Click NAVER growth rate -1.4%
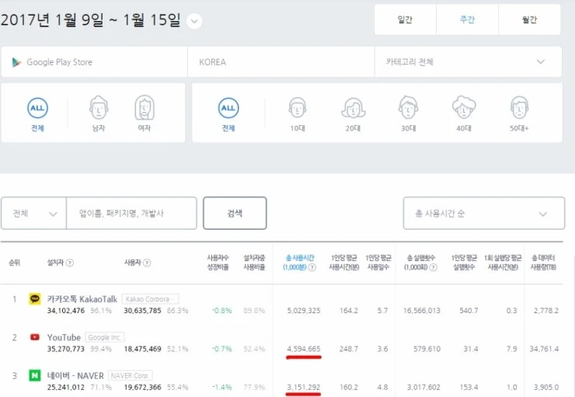 pyautogui.click(x=222, y=387)
